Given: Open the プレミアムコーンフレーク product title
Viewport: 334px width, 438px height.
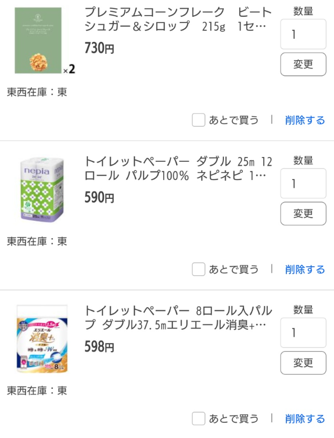Looking at the screenshot, I should (178, 19).
